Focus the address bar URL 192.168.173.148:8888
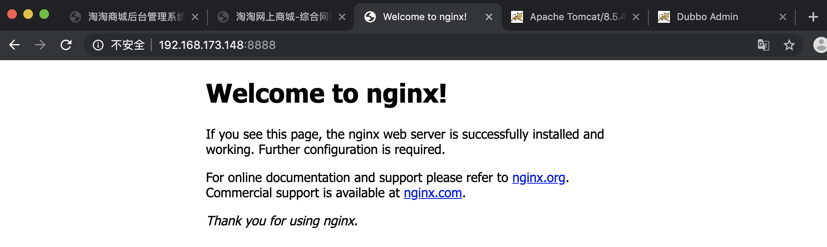This screenshot has width=827, height=247. coord(217,45)
